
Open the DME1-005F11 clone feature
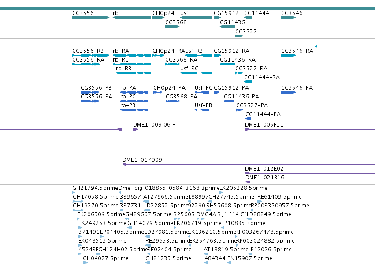pyautogui.click(x=310, y=130)
